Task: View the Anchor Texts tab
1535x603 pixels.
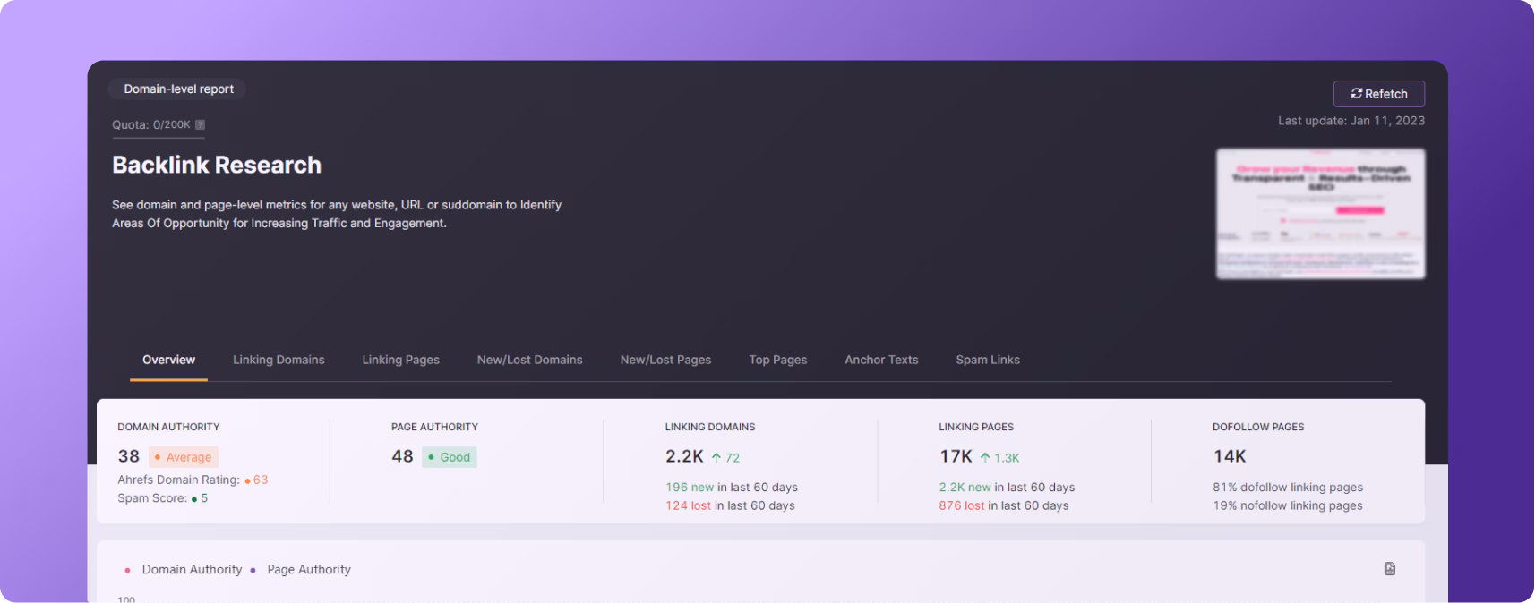Action: [x=881, y=360]
